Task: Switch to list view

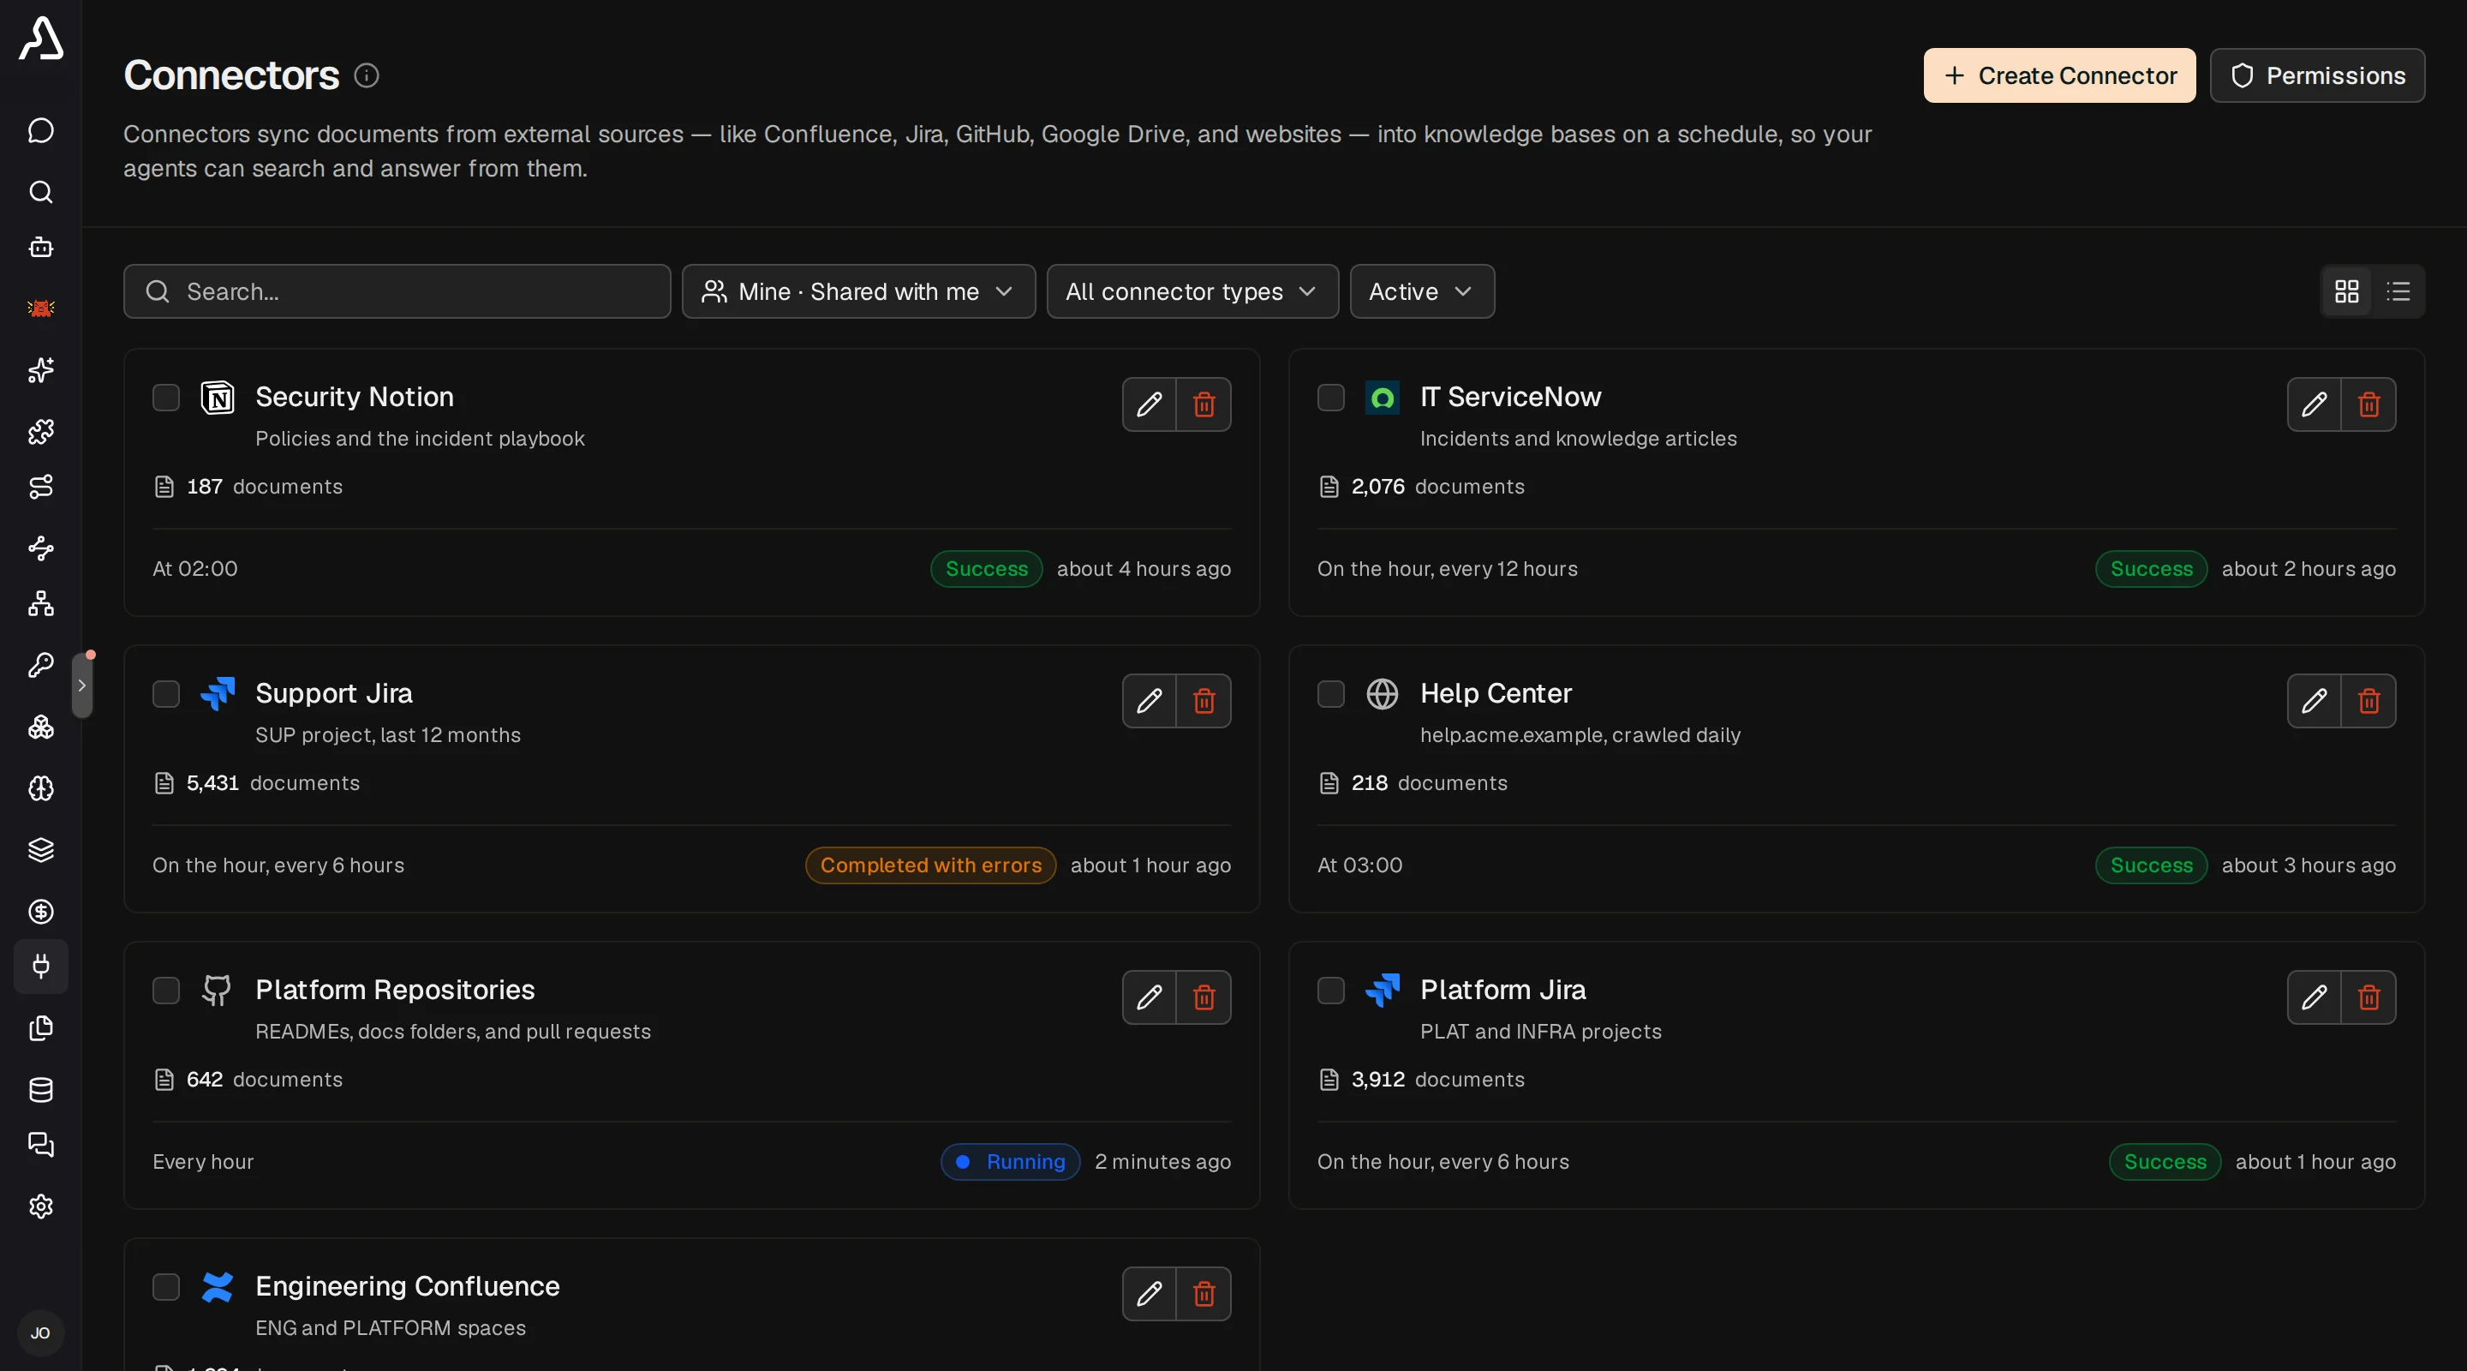Action: point(2398,291)
